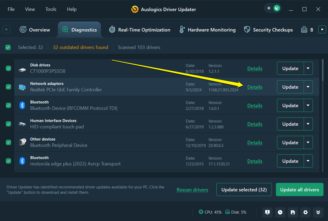Toggle the light/dark theme switch
This screenshot has height=221, width=328.
273,8
